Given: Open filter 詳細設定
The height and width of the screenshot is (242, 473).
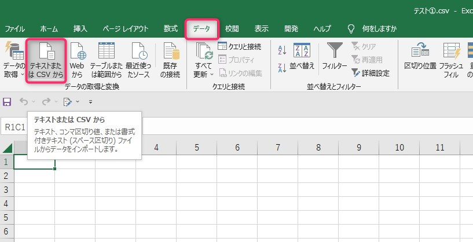Looking at the screenshot, I should [x=371, y=73].
